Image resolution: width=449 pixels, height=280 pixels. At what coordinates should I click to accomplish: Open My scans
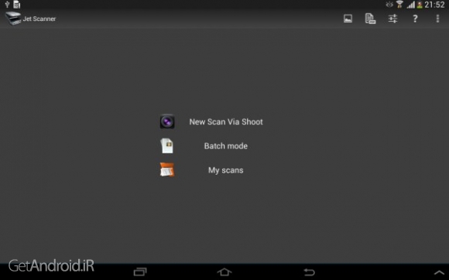[225, 170]
